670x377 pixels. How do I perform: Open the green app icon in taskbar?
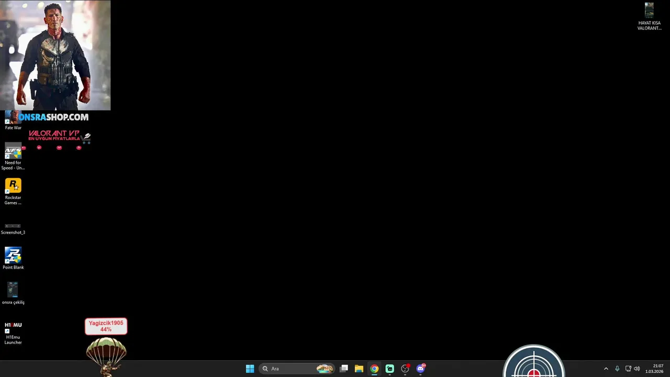(x=389, y=369)
